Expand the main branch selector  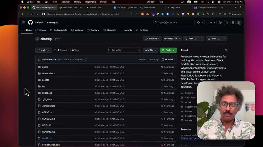tap(44, 50)
